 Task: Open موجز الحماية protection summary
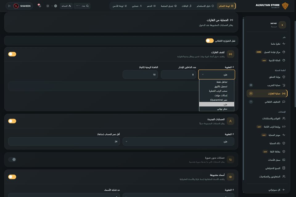click(266, 135)
